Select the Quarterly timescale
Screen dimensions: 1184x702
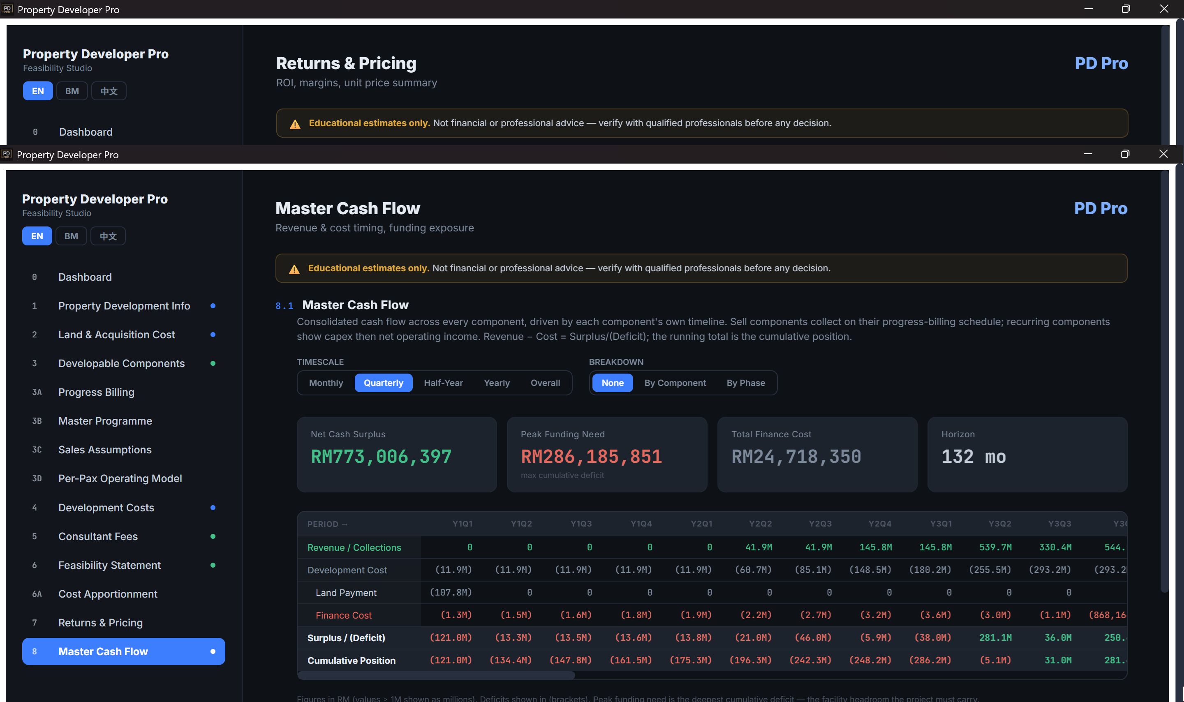pyautogui.click(x=383, y=383)
